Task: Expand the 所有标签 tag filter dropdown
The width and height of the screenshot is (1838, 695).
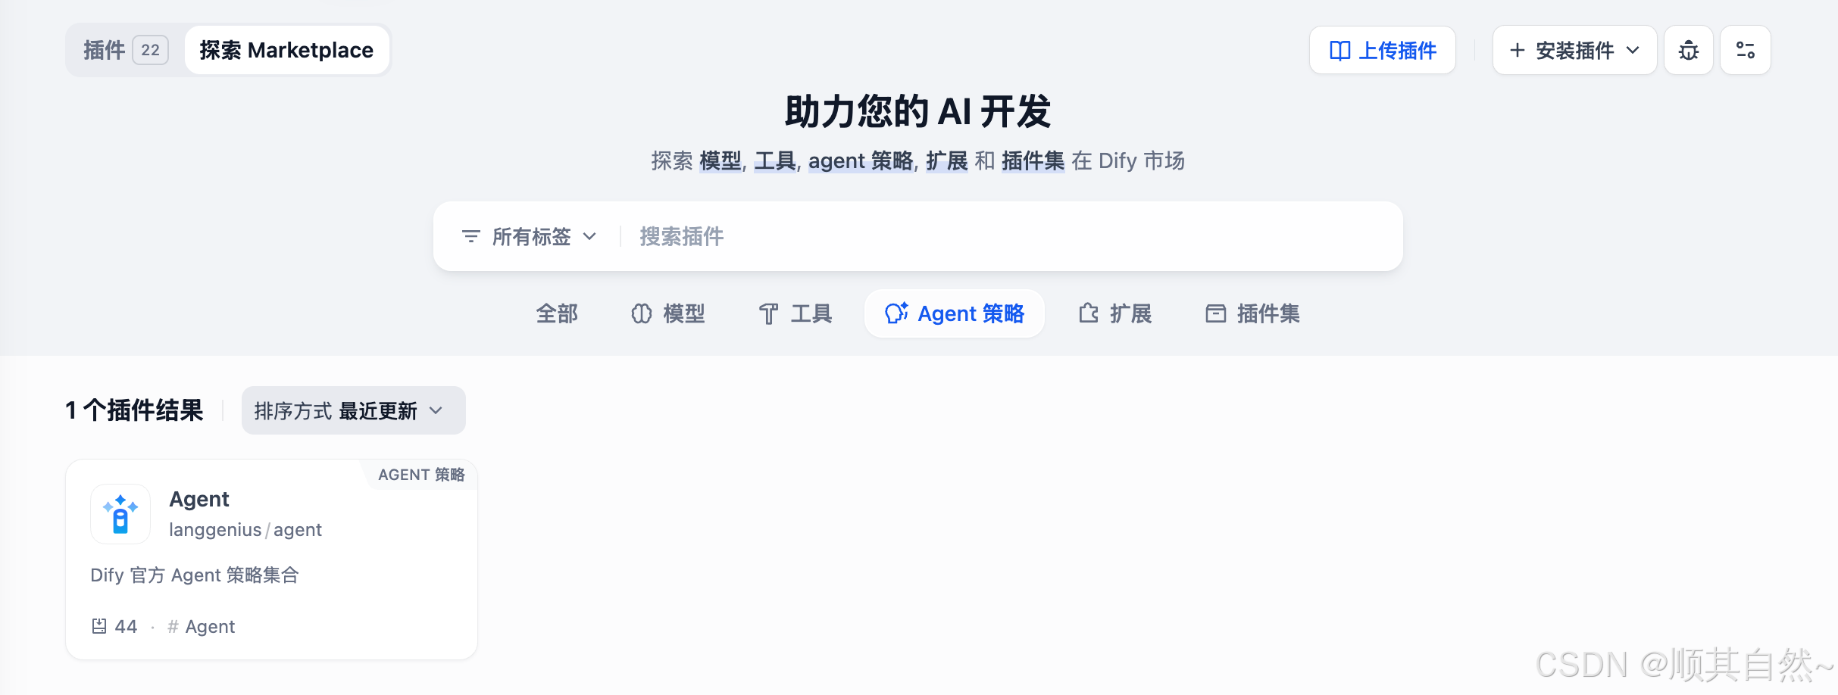Action: (x=530, y=237)
